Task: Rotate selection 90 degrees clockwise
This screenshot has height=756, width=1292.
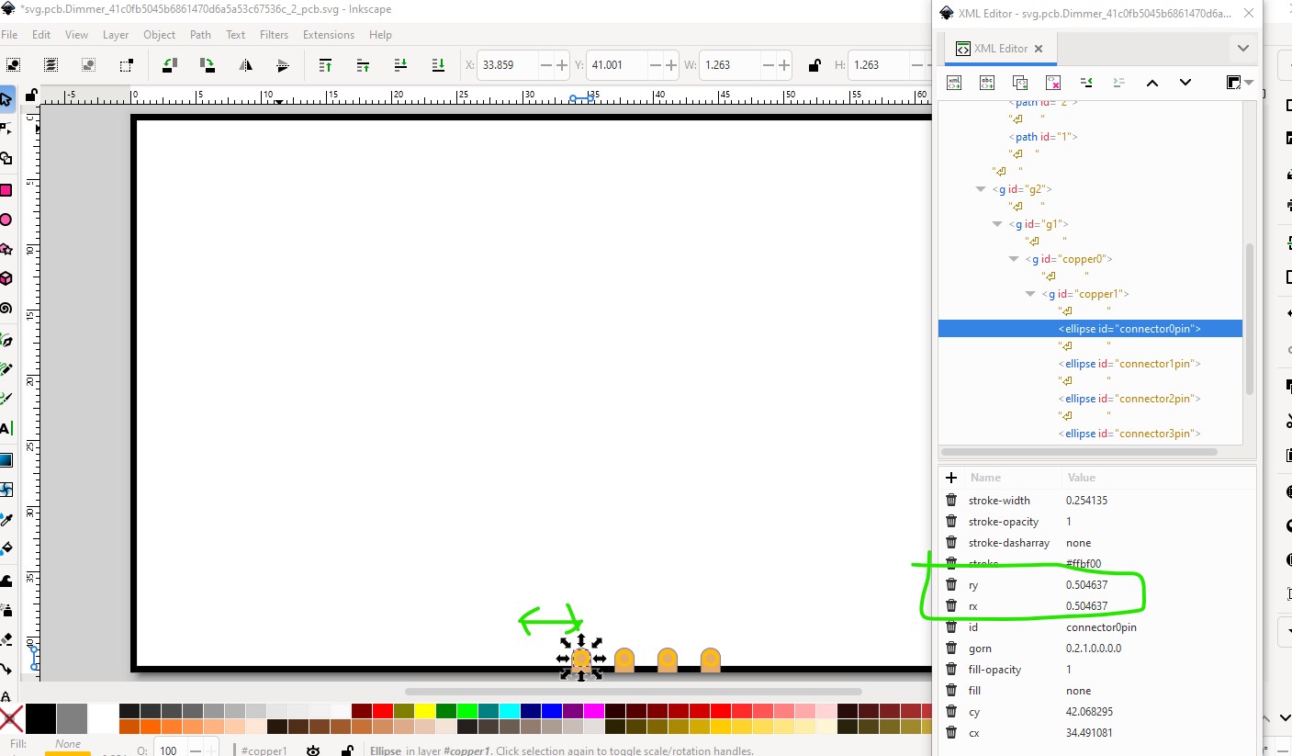Action: (208, 65)
